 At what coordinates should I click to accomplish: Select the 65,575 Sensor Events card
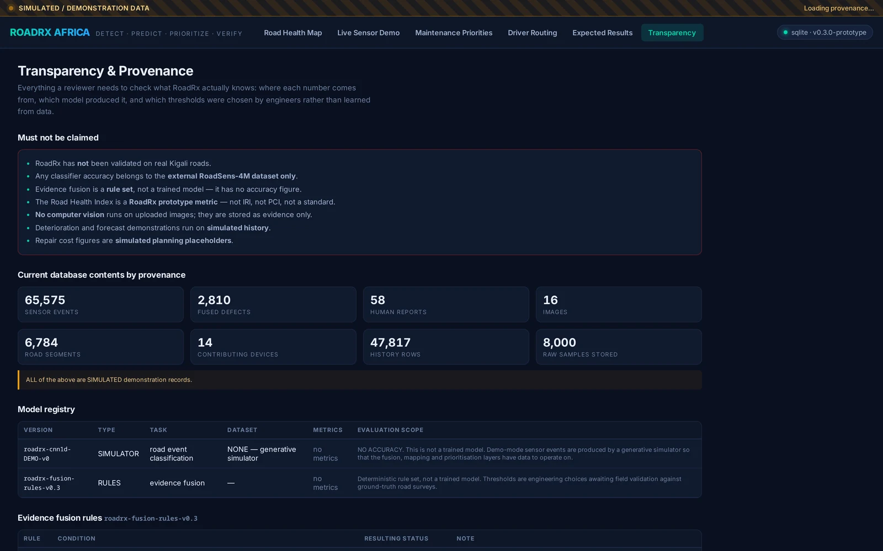point(100,304)
